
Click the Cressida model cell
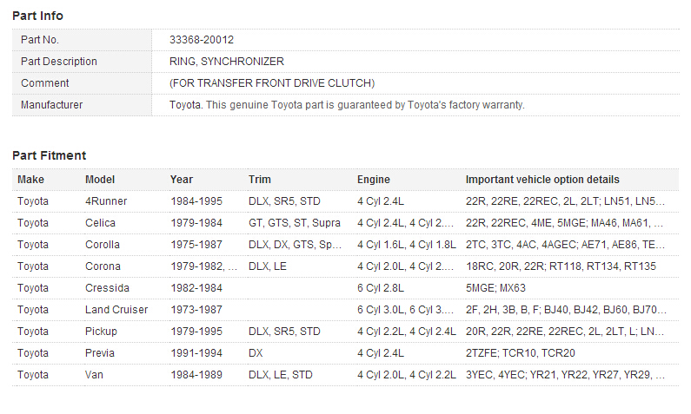[106, 288]
